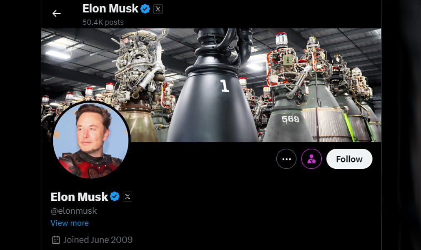421x250 pixels.
Task: Click the bright ceiling light in banner
Action: [58, 54]
